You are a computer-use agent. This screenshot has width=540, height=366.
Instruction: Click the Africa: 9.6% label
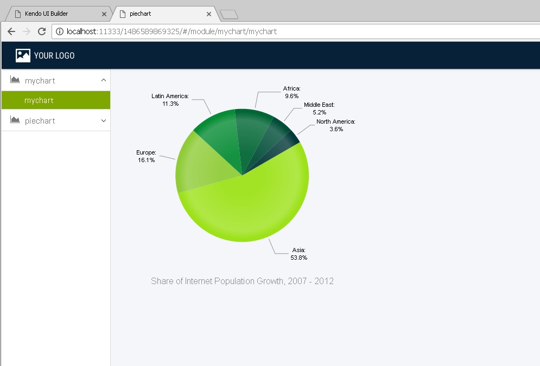click(x=291, y=92)
